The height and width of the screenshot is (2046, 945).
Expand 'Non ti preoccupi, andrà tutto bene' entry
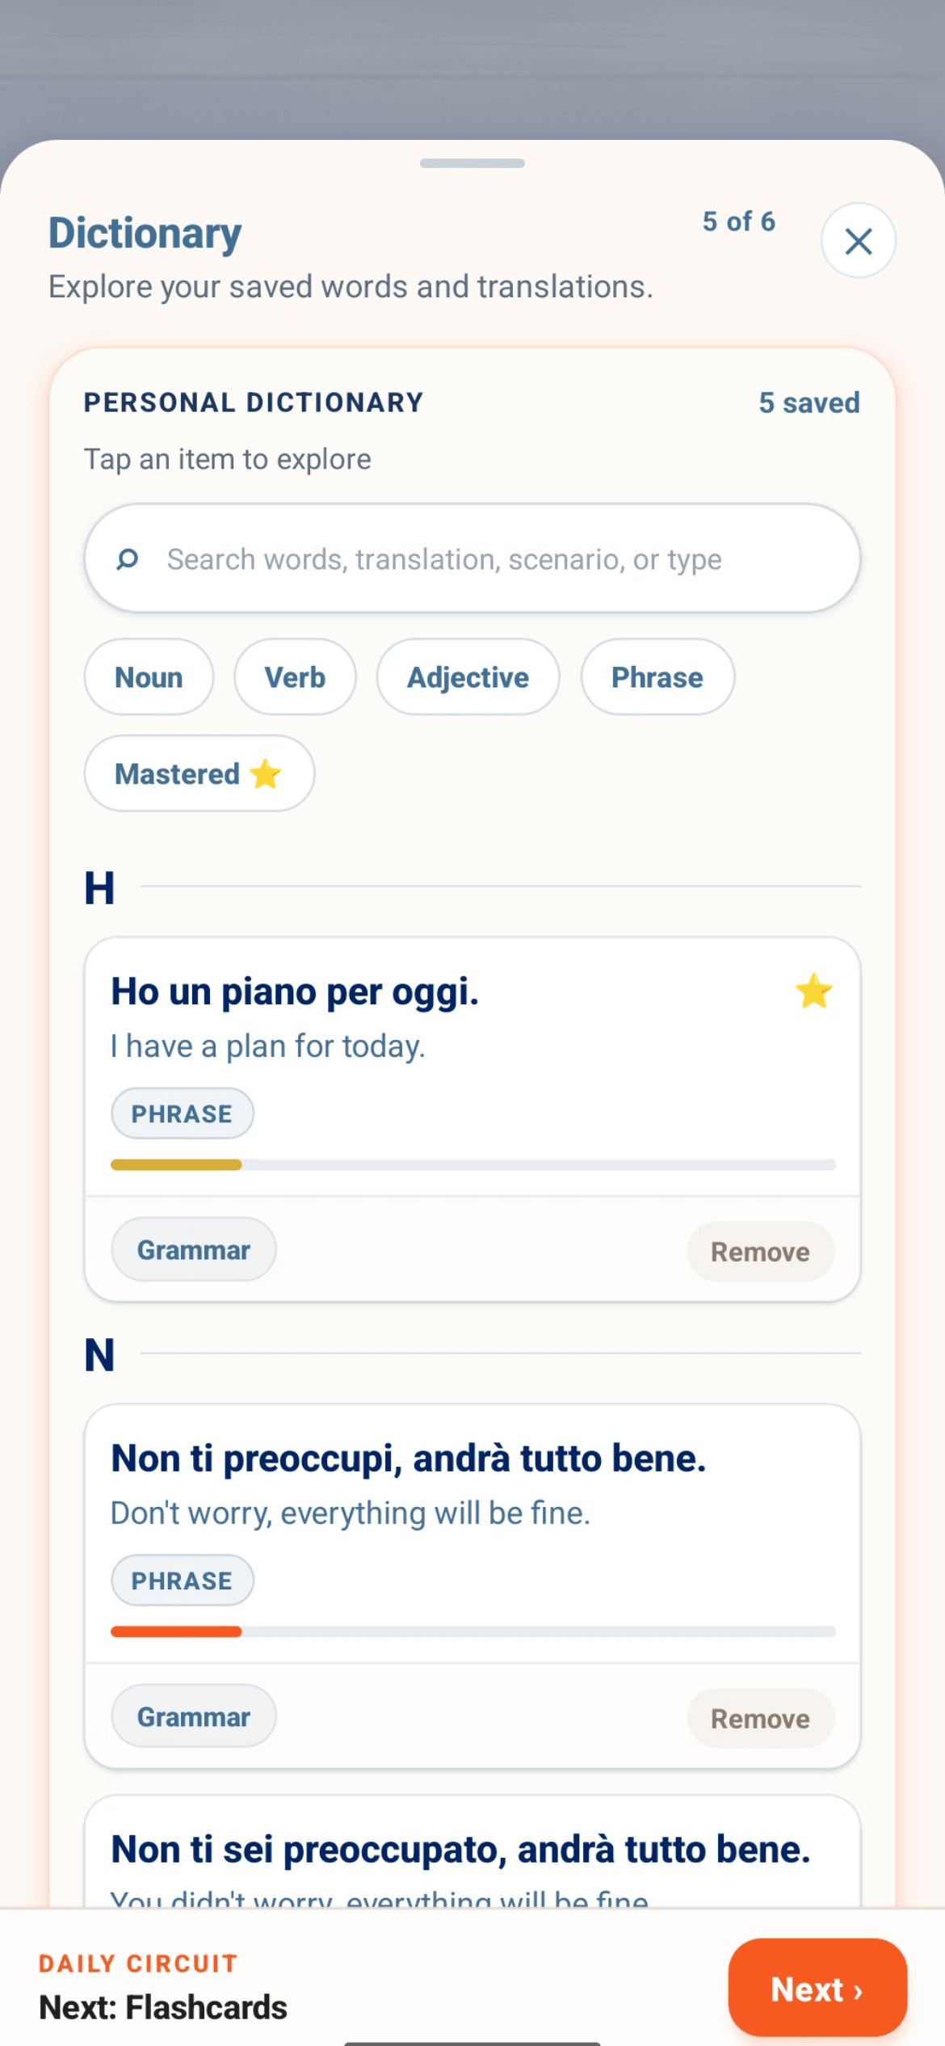coord(472,1533)
